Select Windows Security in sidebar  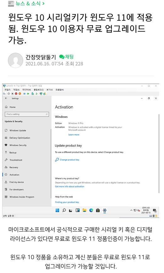(16, 145)
